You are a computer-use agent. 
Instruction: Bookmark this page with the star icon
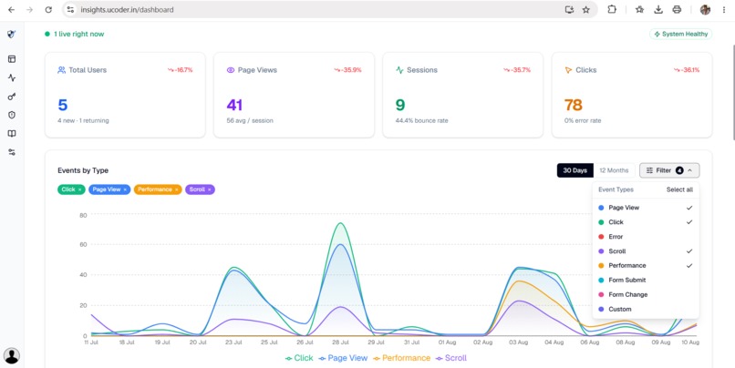pyautogui.click(x=586, y=9)
